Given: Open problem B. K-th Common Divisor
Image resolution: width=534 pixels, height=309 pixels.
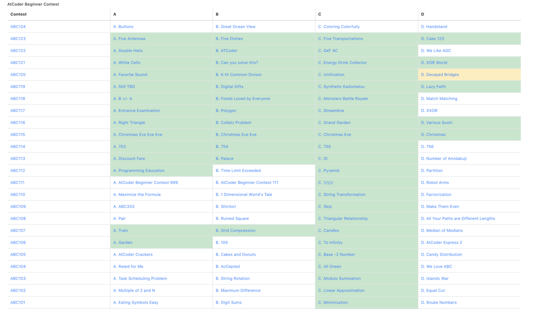Looking at the screenshot, I should 239,75.
